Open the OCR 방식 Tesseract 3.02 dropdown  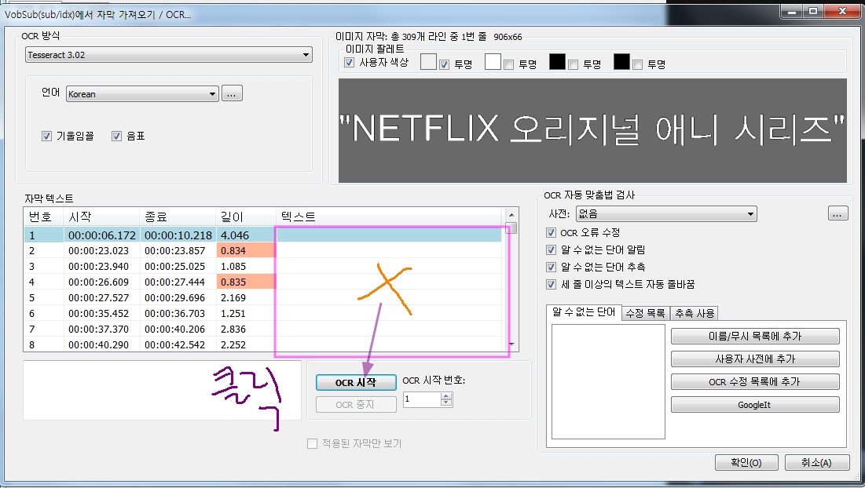click(168, 55)
